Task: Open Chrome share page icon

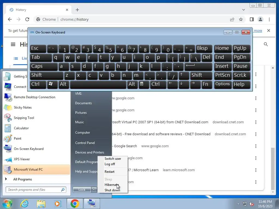Action: coord(232,19)
